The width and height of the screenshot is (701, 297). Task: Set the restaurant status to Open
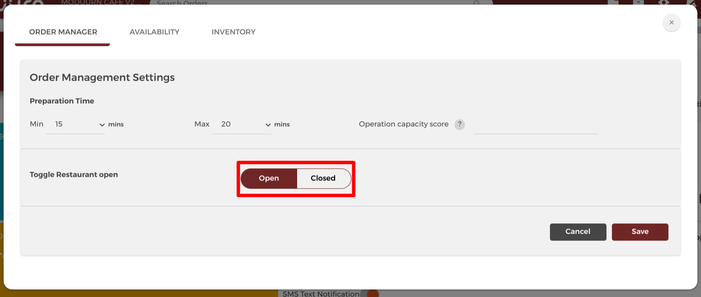click(269, 178)
